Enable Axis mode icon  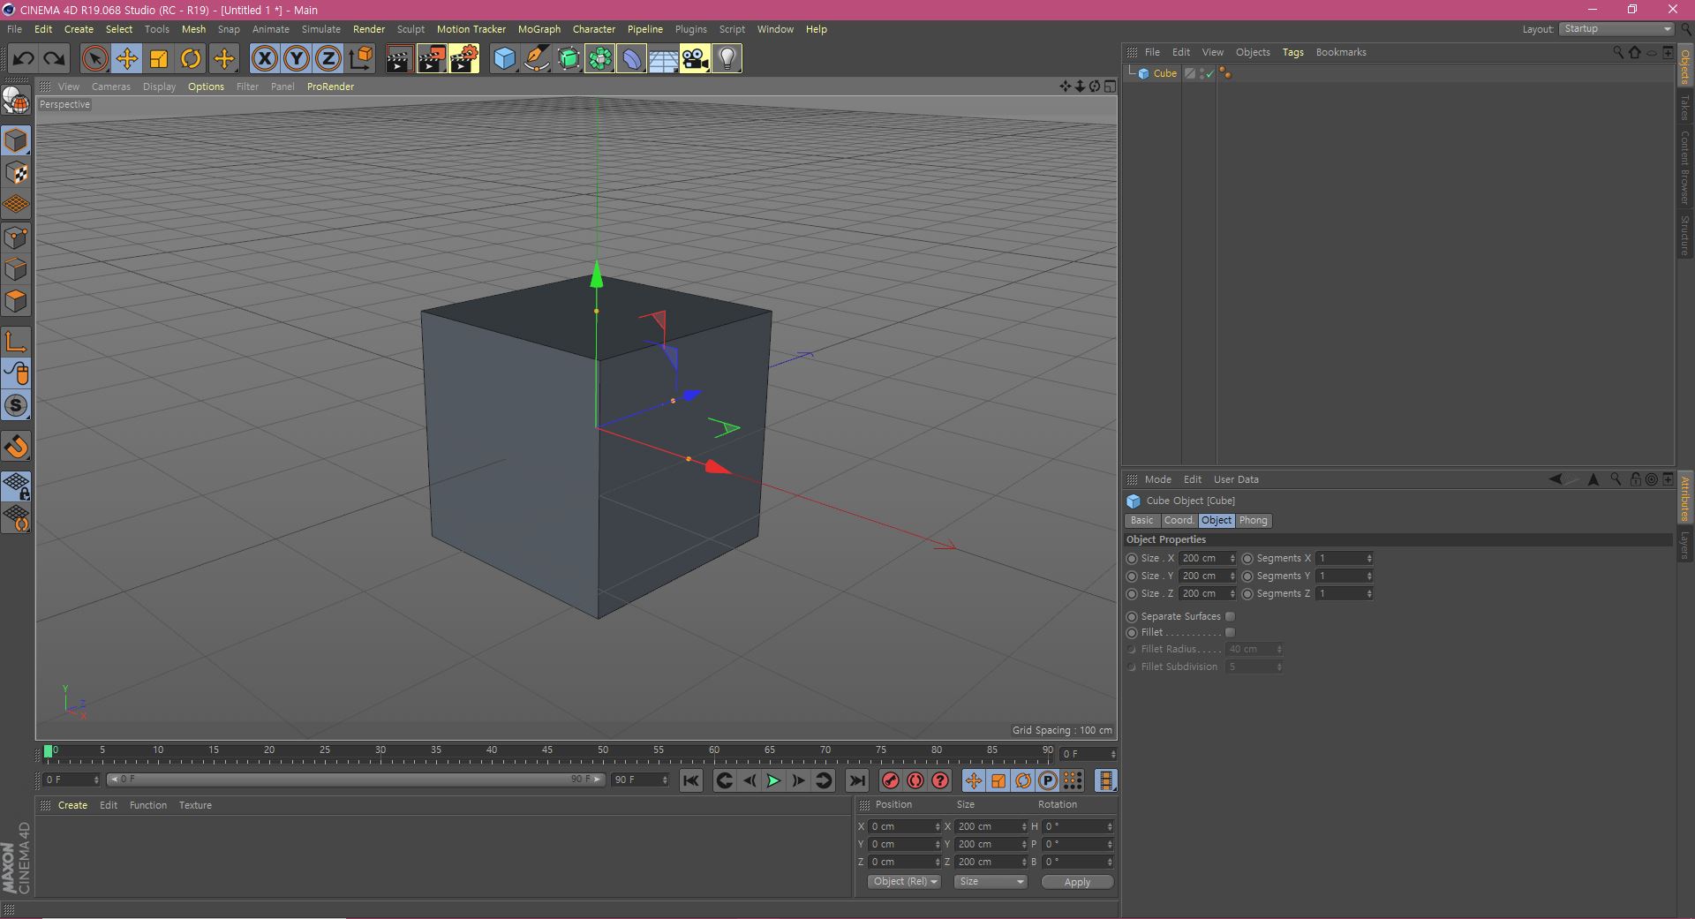[x=16, y=342]
